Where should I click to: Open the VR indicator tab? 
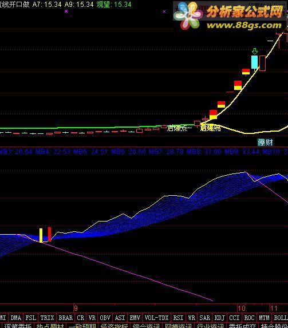(x=92, y=318)
